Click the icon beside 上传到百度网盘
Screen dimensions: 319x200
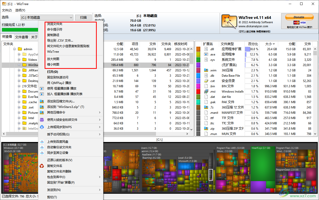42,142
